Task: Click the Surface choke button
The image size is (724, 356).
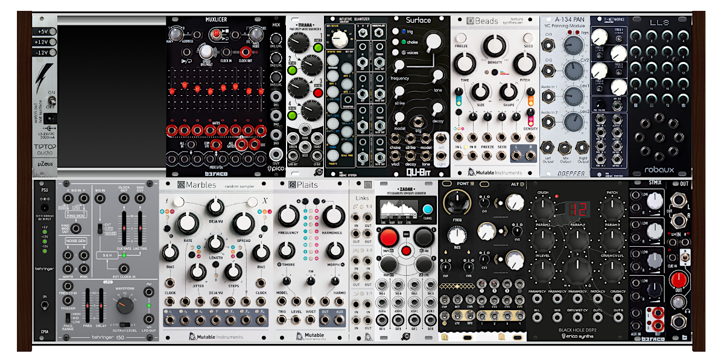Action: tap(395, 42)
